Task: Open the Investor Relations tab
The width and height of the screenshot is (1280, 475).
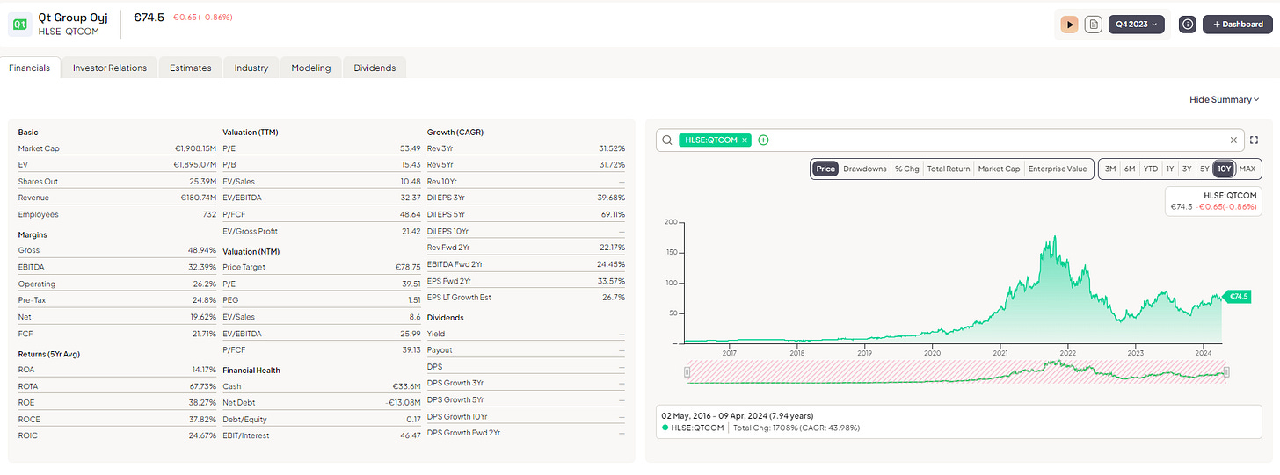Action: (x=110, y=68)
